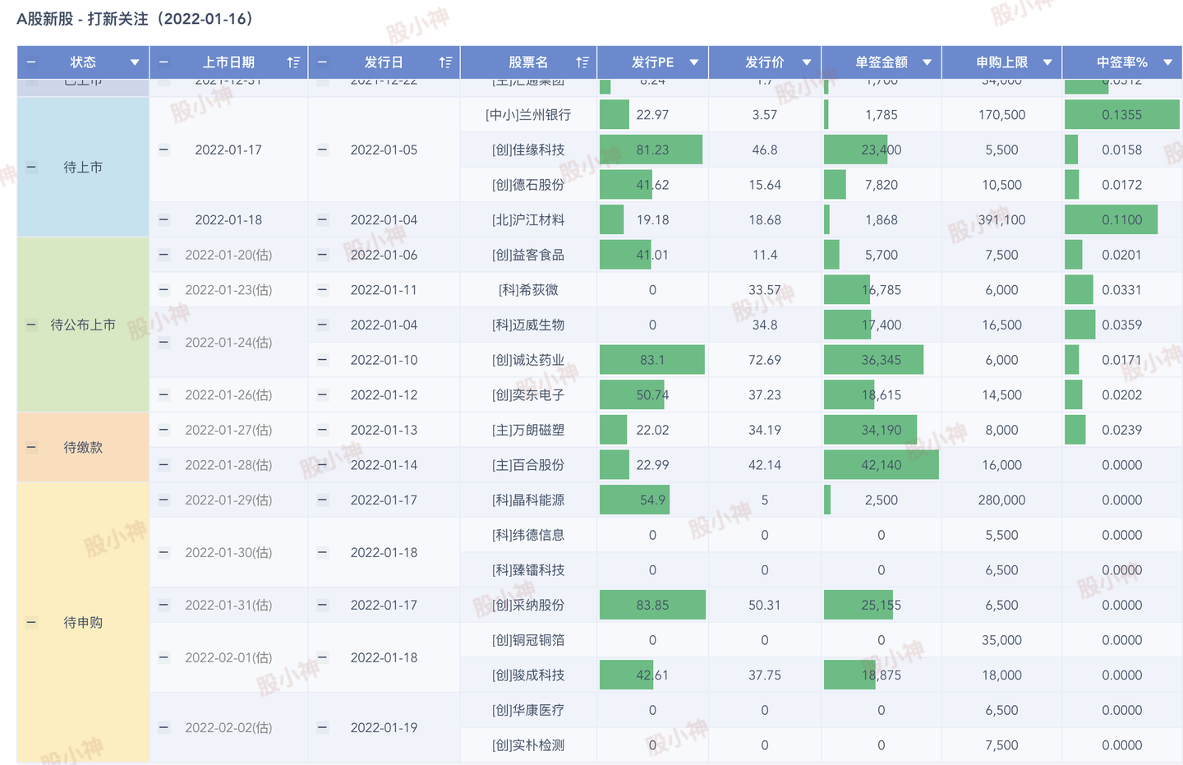
Task: Collapse the 2022-01-10 issue date row
Action: point(322,360)
